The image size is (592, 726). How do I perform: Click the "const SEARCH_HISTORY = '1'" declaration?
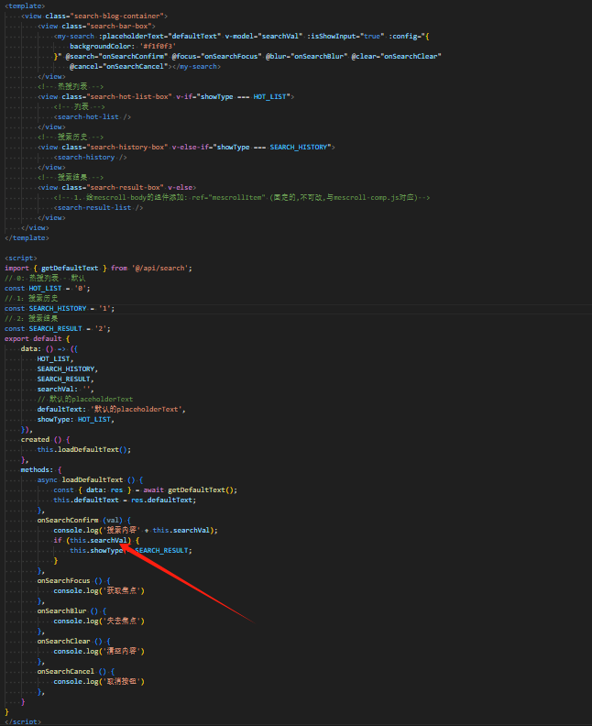point(60,309)
